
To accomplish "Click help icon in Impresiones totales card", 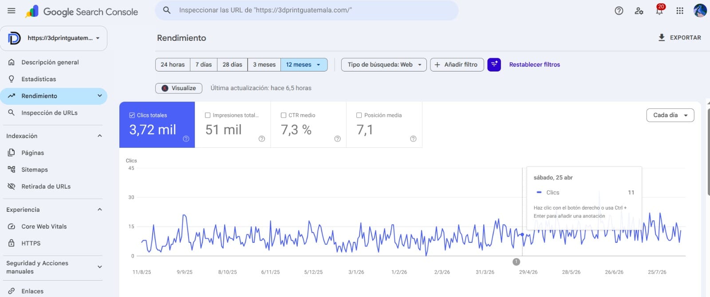I will 262,139.
